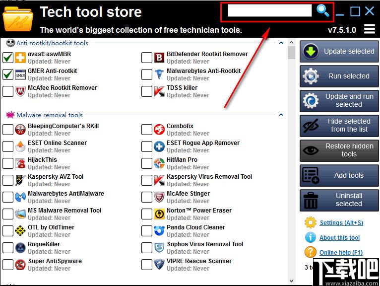
Task: Click the TDSS killer Kaspersky icon
Action: [x=159, y=91]
